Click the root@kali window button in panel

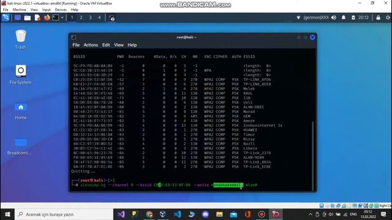(x=111, y=18)
